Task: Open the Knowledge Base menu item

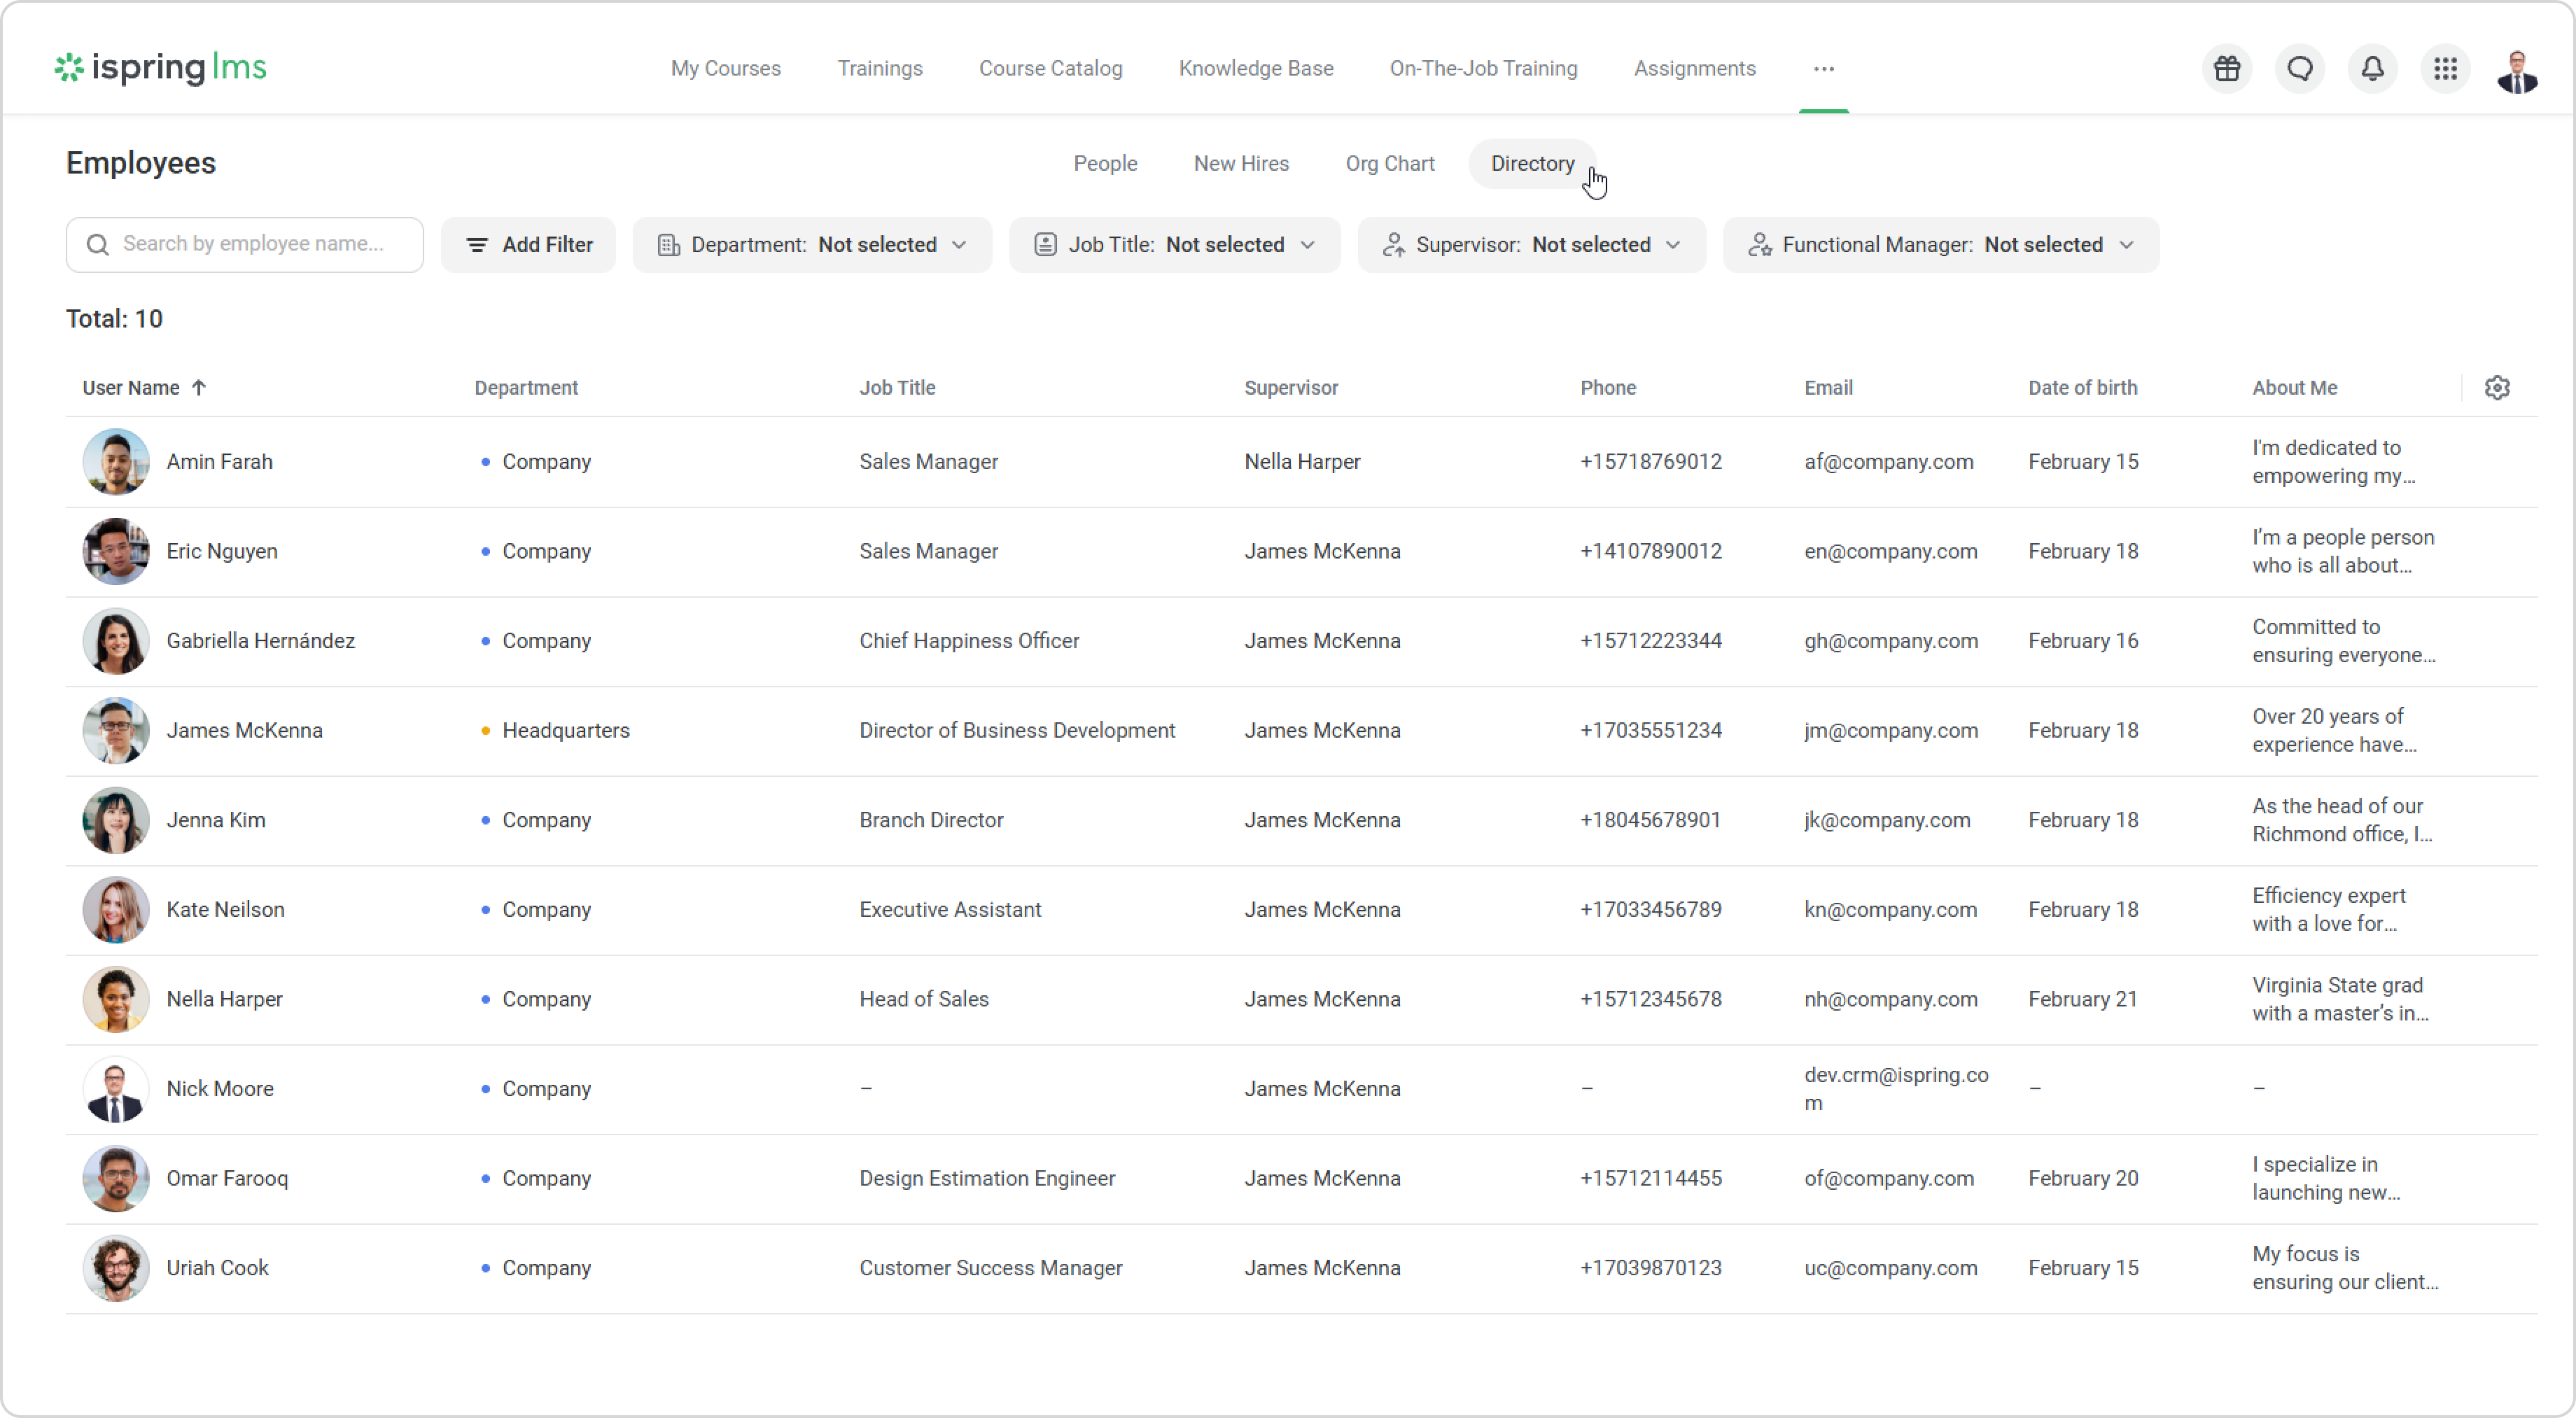Action: pyautogui.click(x=1256, y=69)
